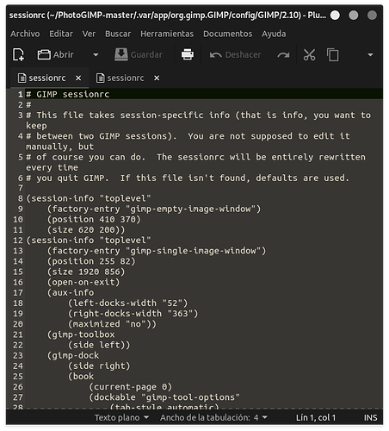The height and width of the screenshot is (431, 389).
Task: Close the first sessionrc tab
Action: 78,78
